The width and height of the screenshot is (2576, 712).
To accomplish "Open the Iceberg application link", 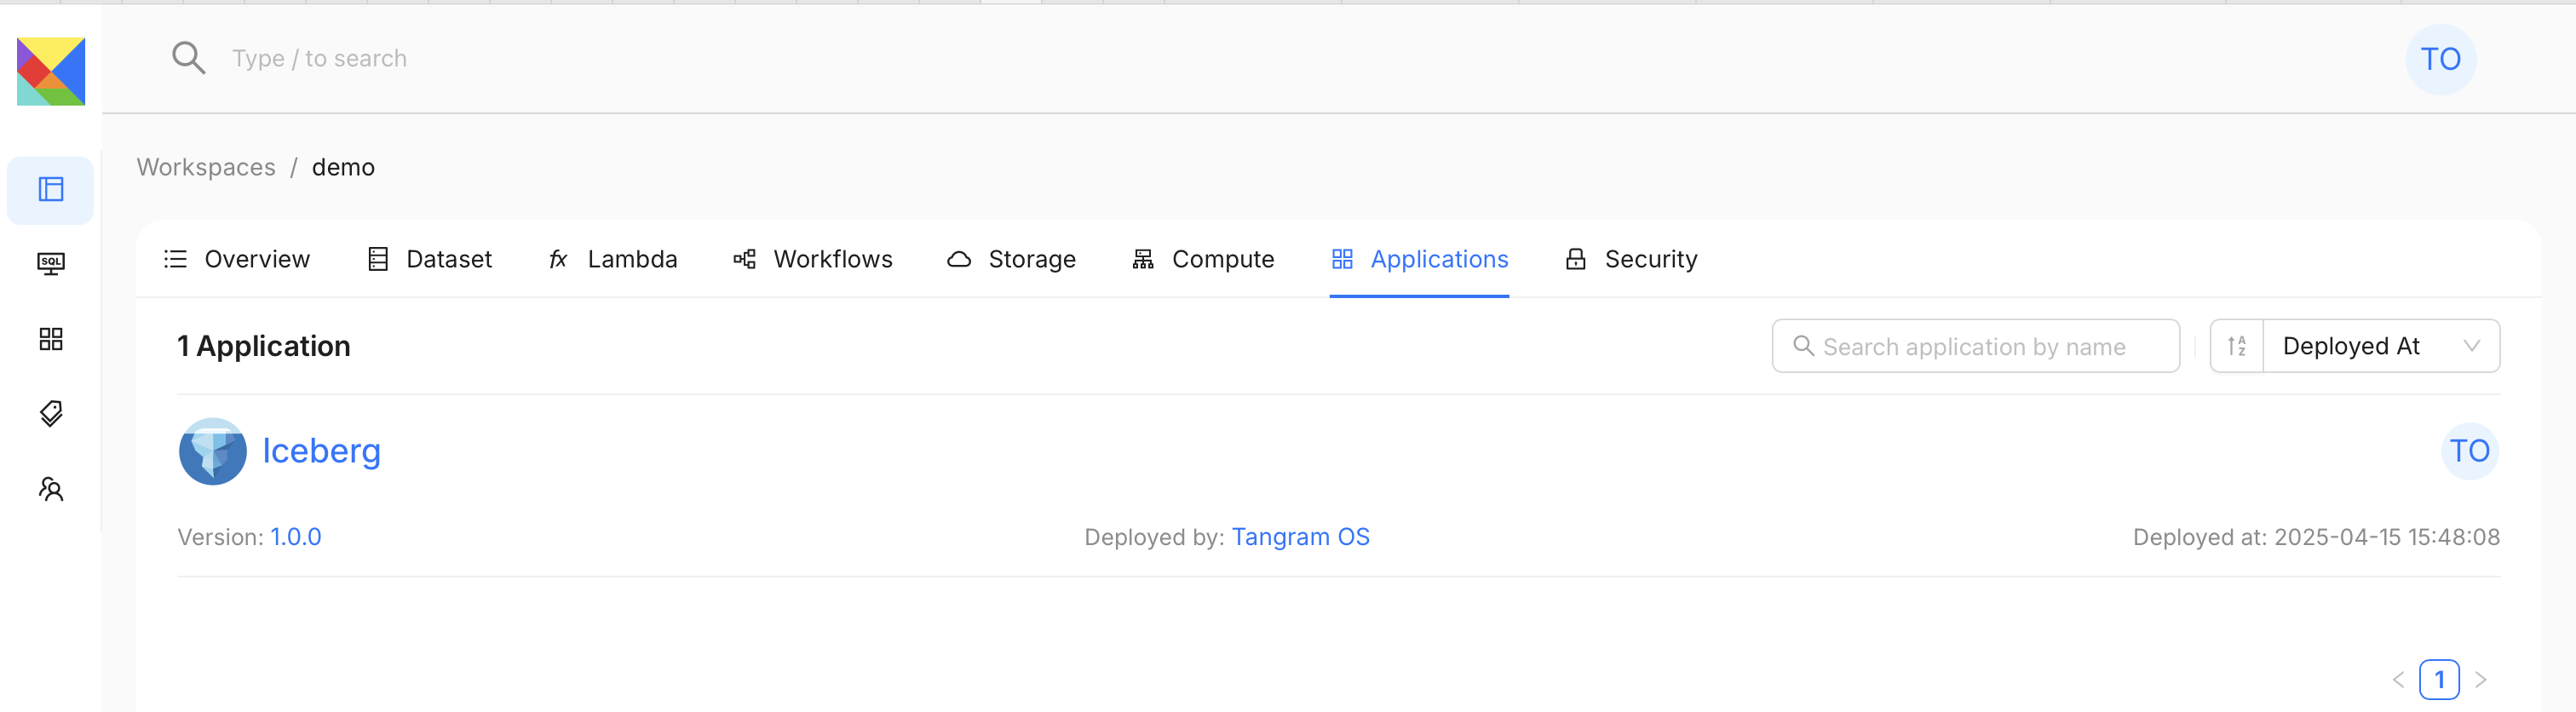I will [x=321, y=451].
